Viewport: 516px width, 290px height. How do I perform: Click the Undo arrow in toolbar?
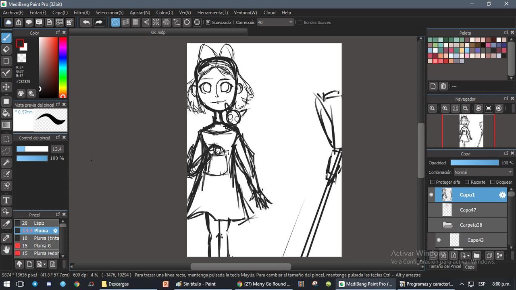[x=86, y=23]
